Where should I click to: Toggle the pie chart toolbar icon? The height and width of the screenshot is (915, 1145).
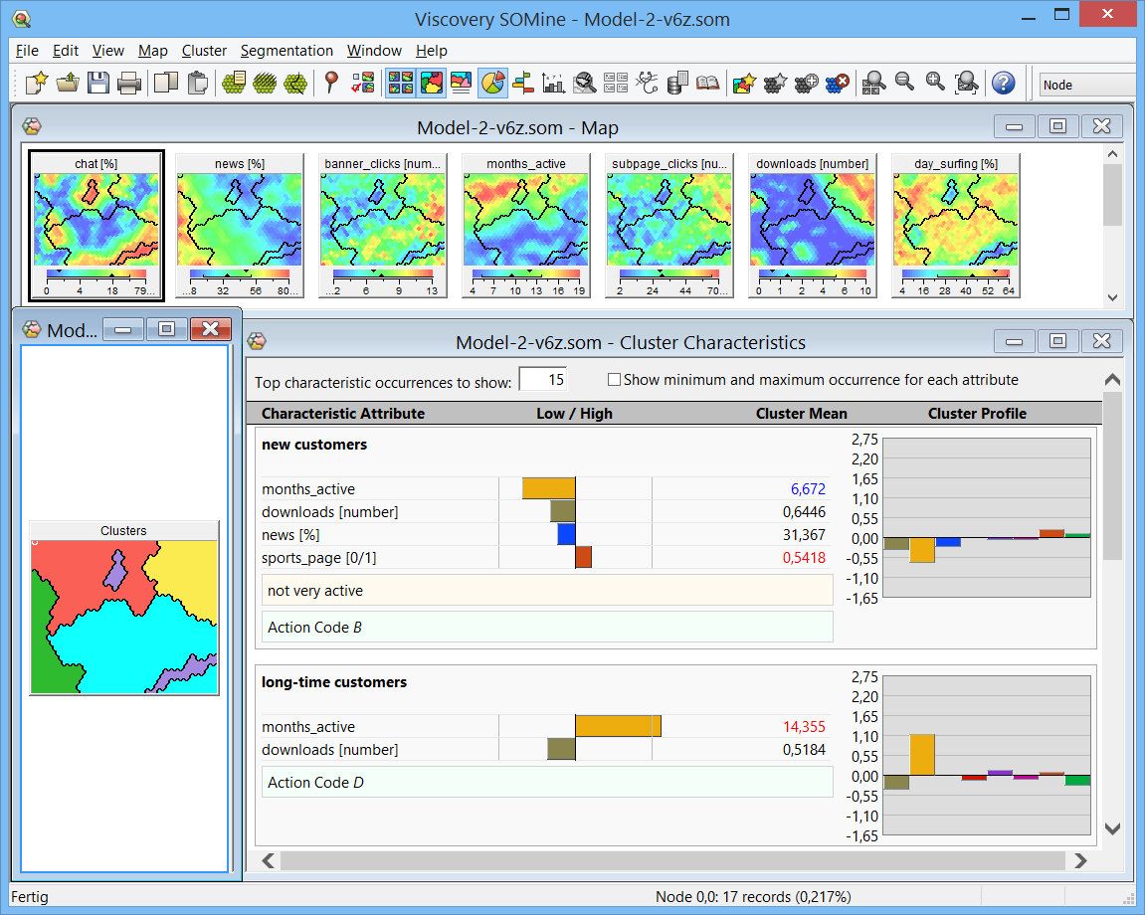click(492, 84)
